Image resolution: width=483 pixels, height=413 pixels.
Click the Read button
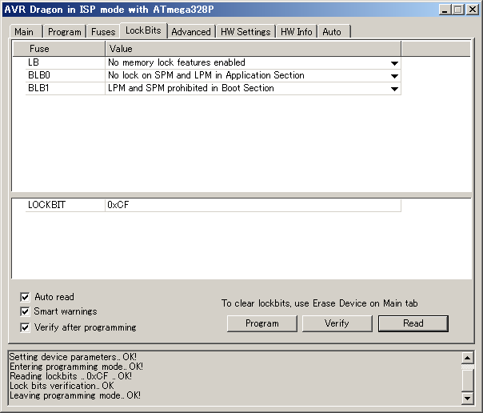click(413, 323)
